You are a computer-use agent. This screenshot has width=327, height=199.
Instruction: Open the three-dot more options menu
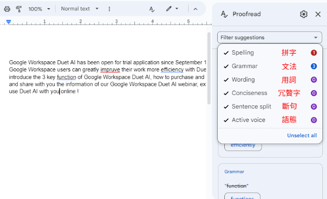[x=109, y=9]
